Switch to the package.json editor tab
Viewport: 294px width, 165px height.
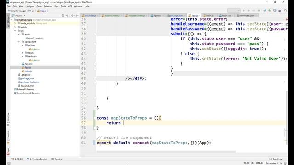coord(176,15)
